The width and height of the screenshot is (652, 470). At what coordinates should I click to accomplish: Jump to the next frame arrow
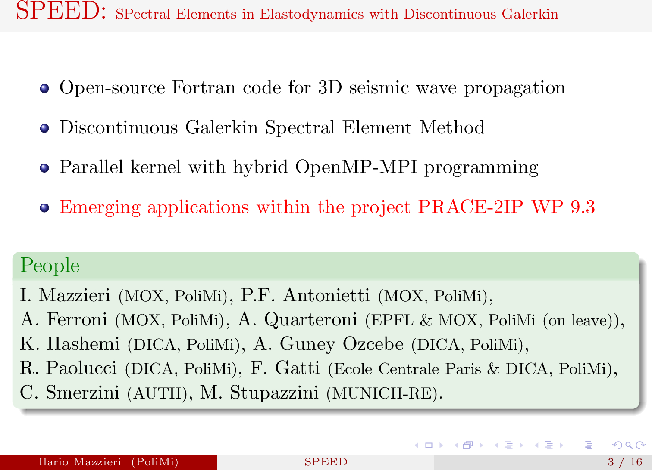tap(481, 445)
